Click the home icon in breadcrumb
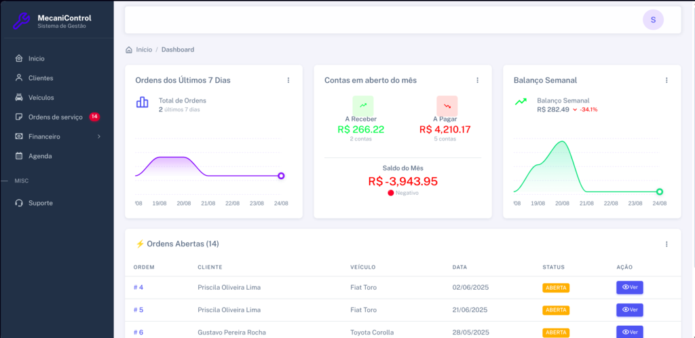 [x=129, y=50]
